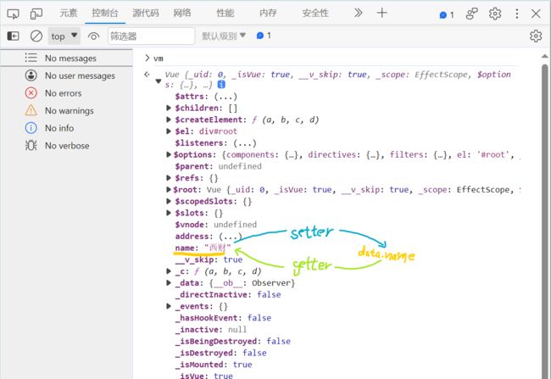This screenshot has height=379, width=551.
Task: Open the 元素 tab
Action: coord(69,13)
